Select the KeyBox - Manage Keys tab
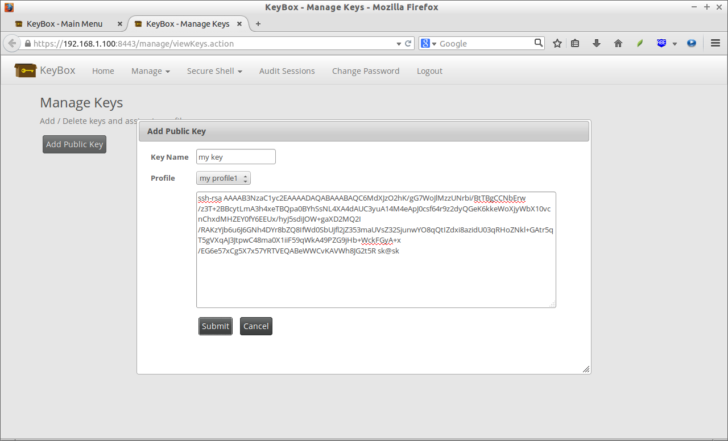The width and height of the screenshot is (728, 441). coord(188,24)
